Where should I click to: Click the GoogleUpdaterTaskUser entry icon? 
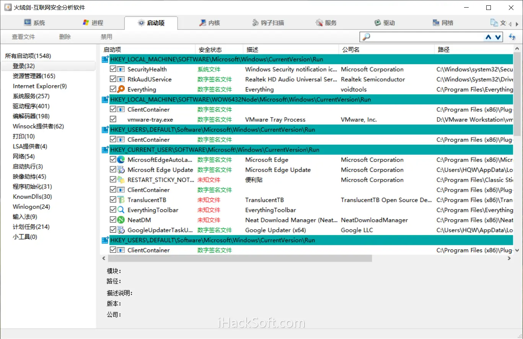[x=121, y=230]
